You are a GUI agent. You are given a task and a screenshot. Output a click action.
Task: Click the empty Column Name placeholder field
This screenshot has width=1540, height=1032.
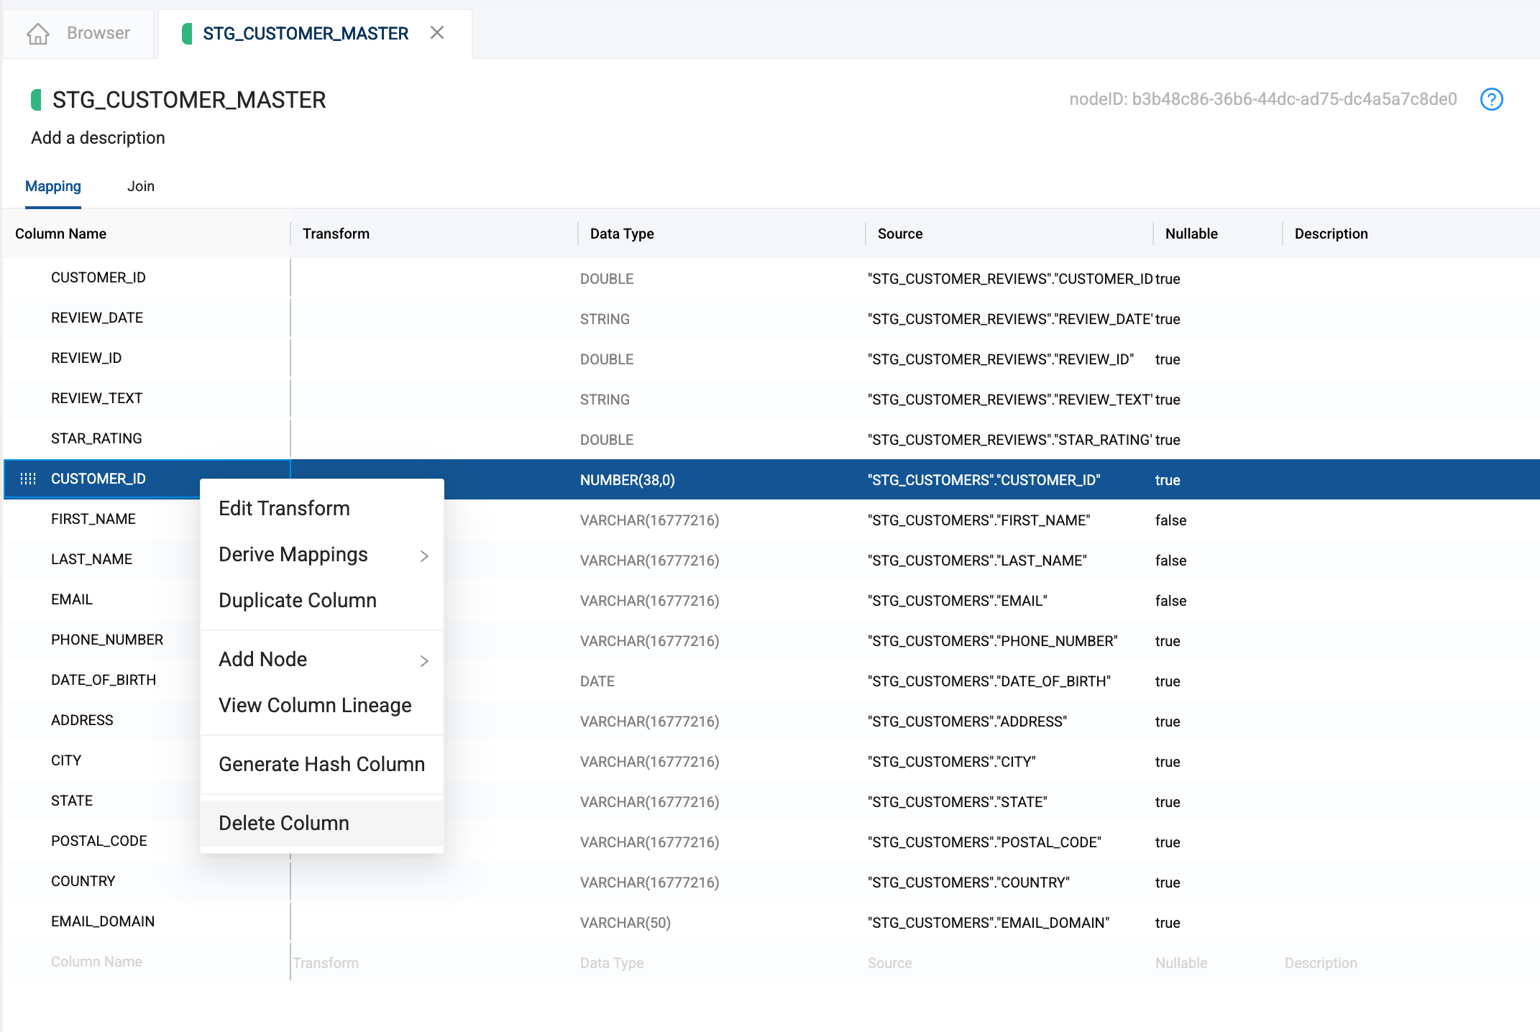point(96,962)
